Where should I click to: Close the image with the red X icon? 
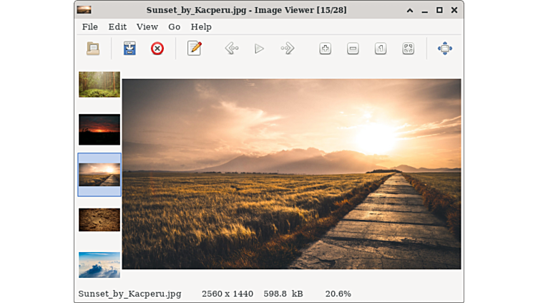click(x=157, y=49)
